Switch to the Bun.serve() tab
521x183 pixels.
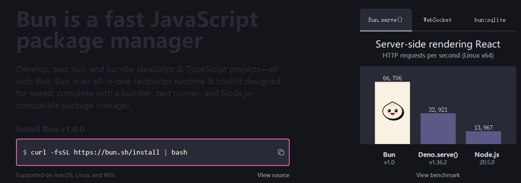pyautogui.click(x=385, y=20)
